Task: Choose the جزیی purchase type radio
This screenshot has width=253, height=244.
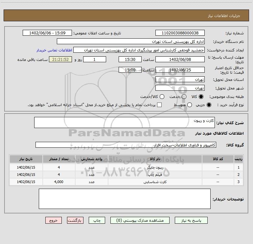Action: pyautogui.click(x=209, y=105)
